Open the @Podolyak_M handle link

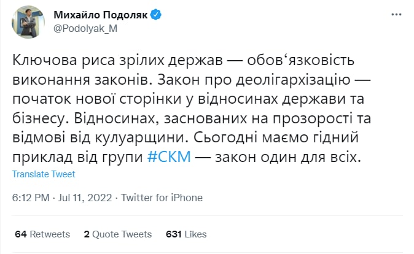[82, 28]
